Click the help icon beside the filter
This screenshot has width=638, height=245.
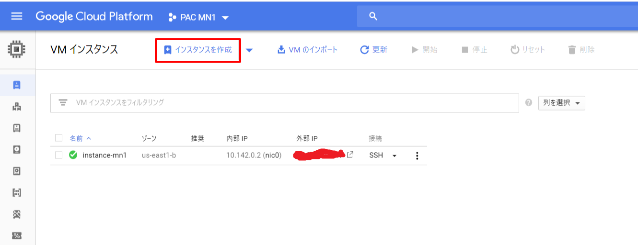coord(529,102)
